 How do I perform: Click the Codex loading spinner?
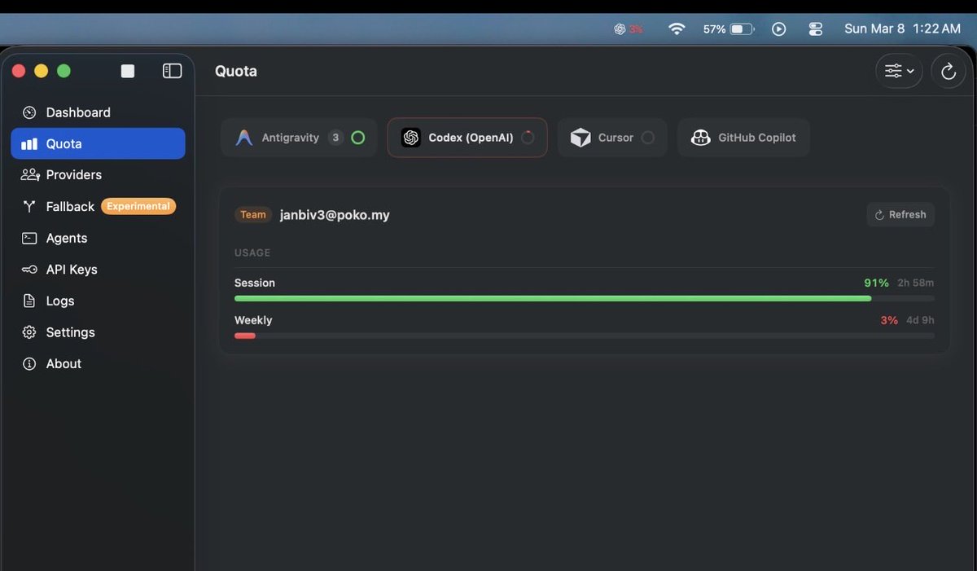pos(528,138)
